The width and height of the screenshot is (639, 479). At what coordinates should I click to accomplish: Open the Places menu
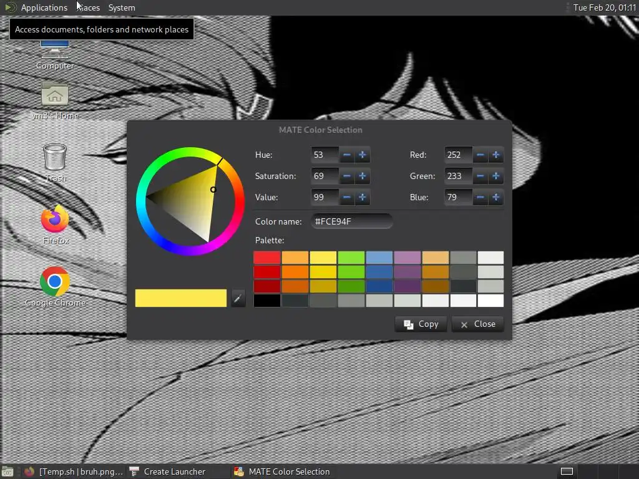tap(88, 7)
